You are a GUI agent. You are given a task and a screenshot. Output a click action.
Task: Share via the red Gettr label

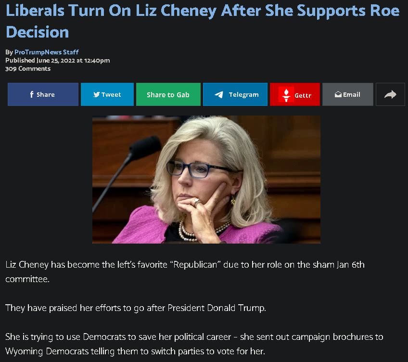[x=303, y=95]
